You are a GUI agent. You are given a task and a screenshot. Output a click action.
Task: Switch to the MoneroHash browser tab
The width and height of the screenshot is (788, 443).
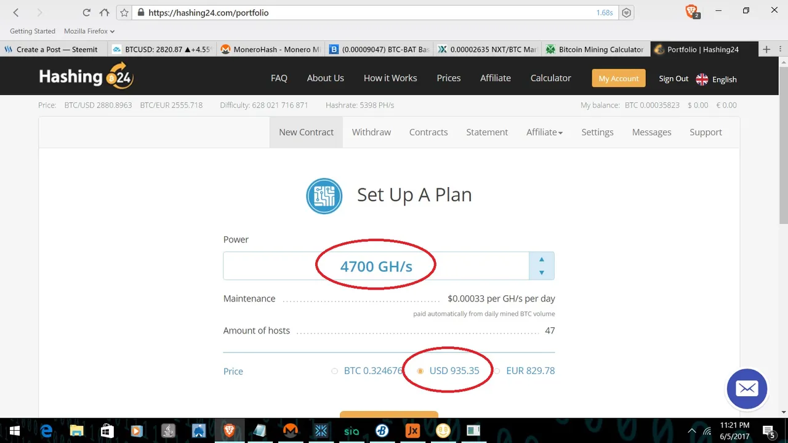point(271,49)
